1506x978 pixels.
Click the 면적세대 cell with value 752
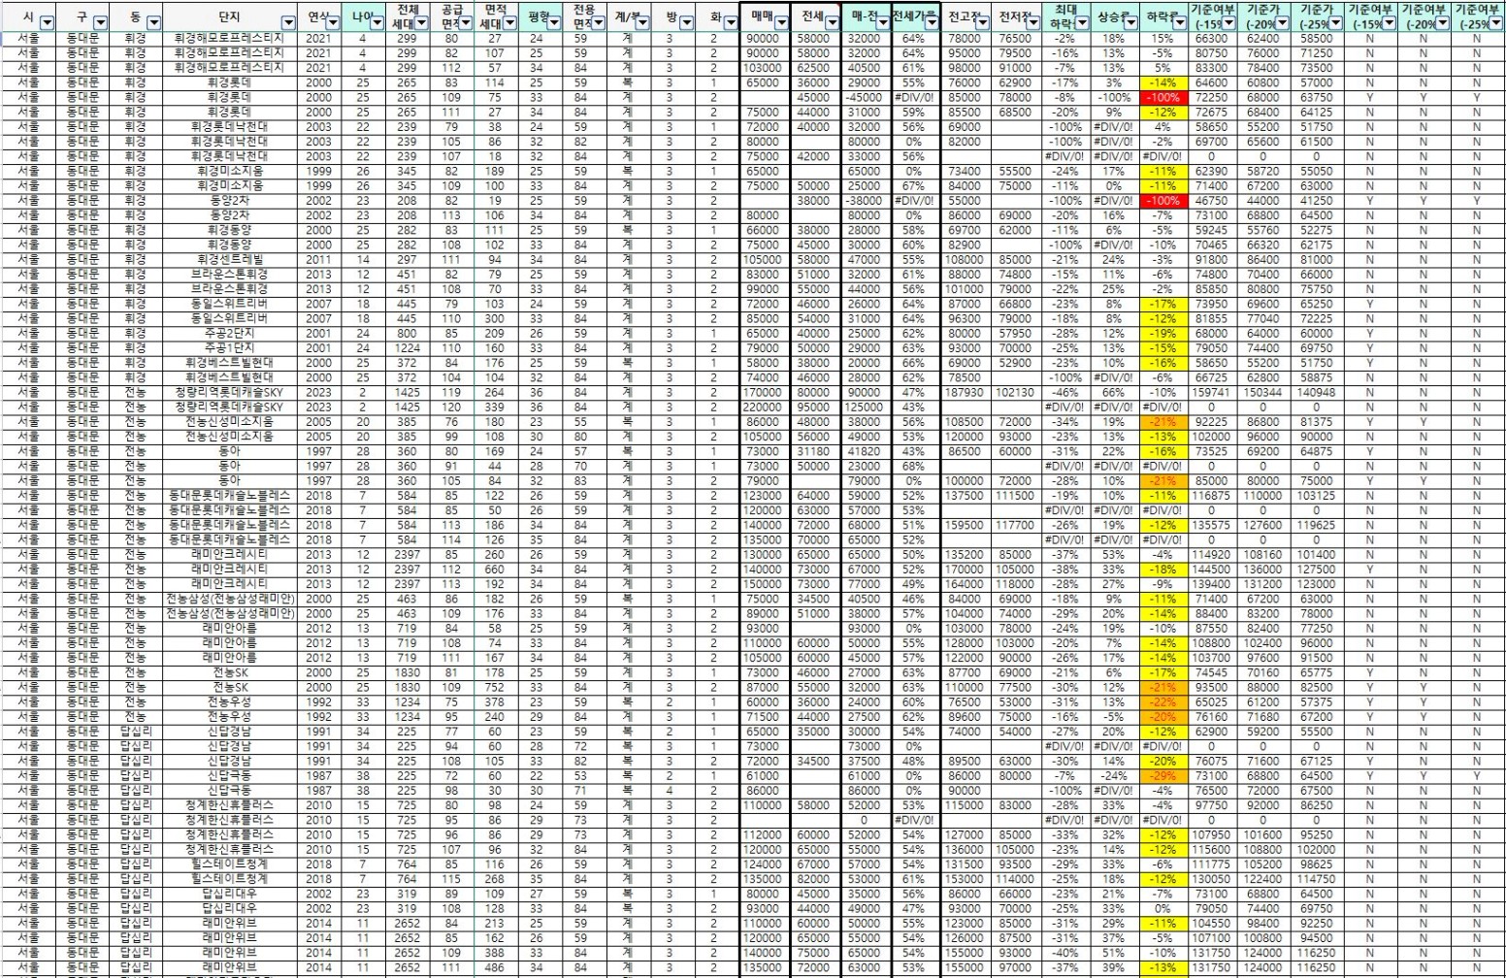[496, 687]
